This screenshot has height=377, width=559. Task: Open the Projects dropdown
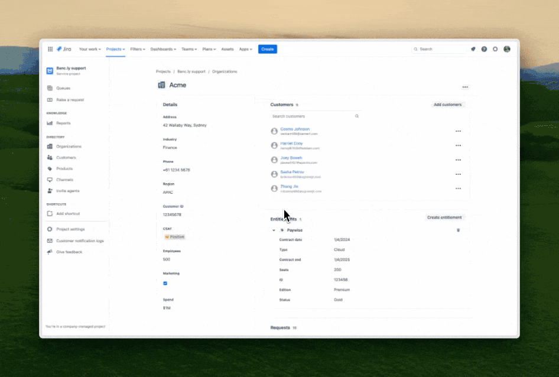(x=115, y=49)
